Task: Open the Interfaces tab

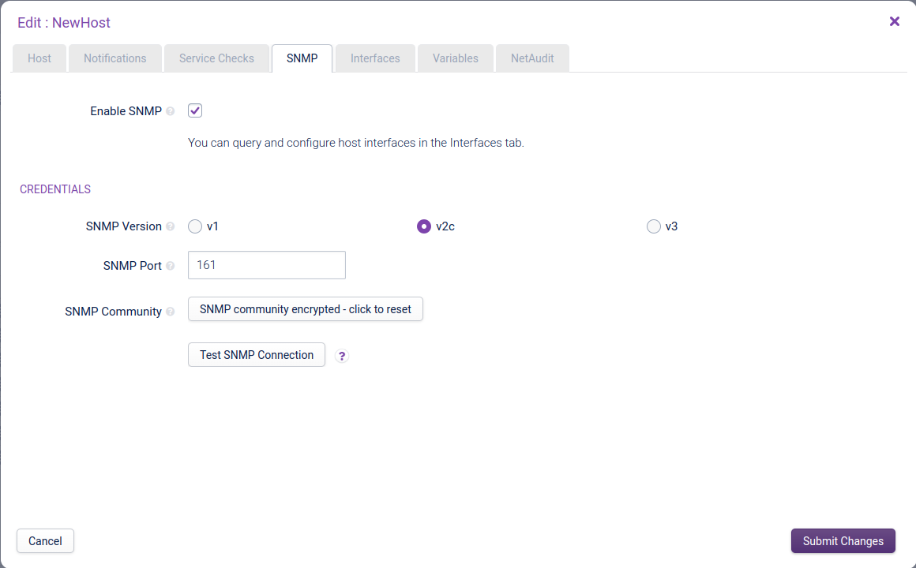Action: pyautogui.click(x=375, y=58)
